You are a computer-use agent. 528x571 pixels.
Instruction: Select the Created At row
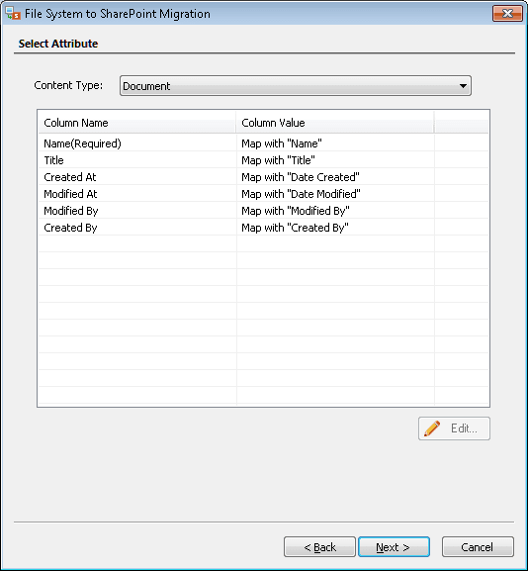pos(263,177)
